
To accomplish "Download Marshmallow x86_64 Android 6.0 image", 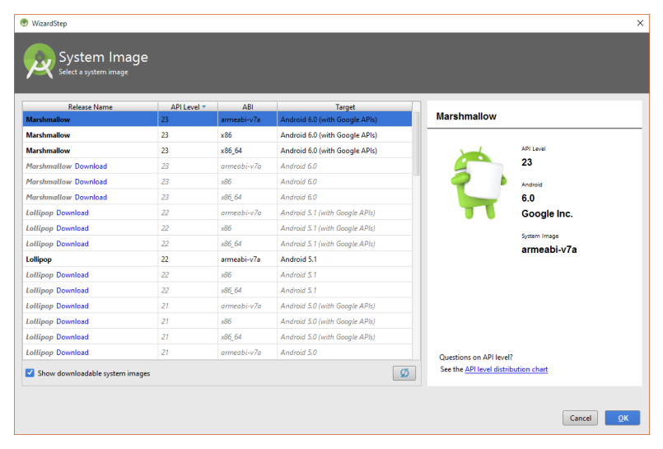I will click(x=91, y=197).
